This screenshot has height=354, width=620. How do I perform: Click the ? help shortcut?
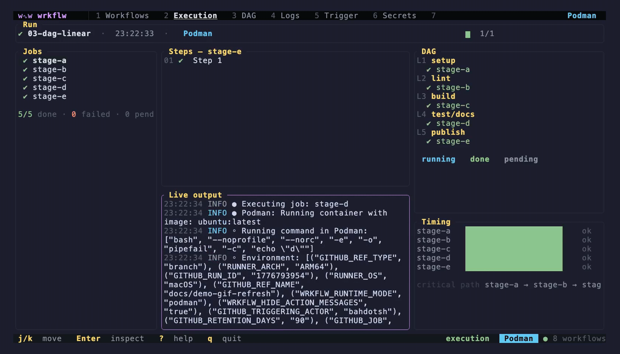176,339
